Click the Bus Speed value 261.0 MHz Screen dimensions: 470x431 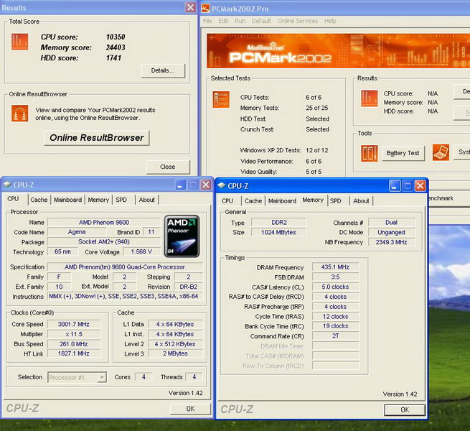click(x=74, y=344)
